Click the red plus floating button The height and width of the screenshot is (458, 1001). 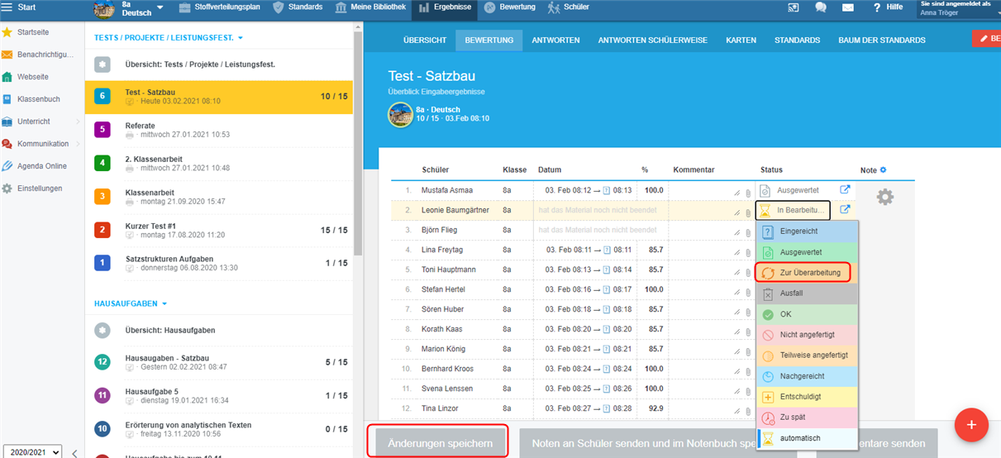tap(971, 424)
